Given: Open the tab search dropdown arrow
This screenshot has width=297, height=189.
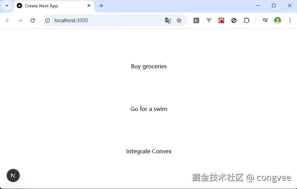Looking at the screenshot, I should click(7, 6).
